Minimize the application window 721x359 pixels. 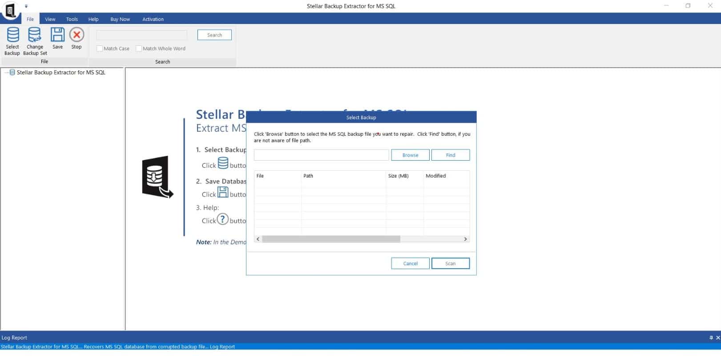click(666, 6)
